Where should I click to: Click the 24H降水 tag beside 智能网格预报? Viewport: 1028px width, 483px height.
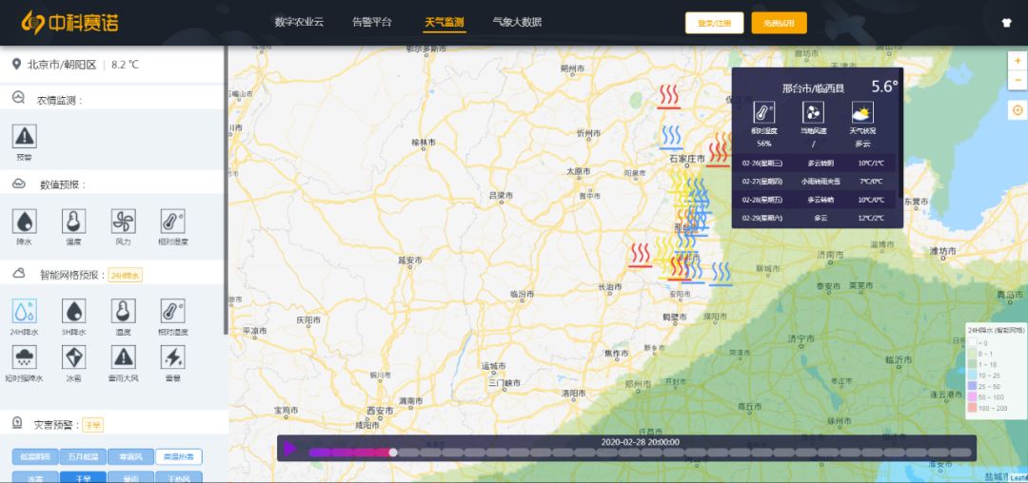(126, 276)
